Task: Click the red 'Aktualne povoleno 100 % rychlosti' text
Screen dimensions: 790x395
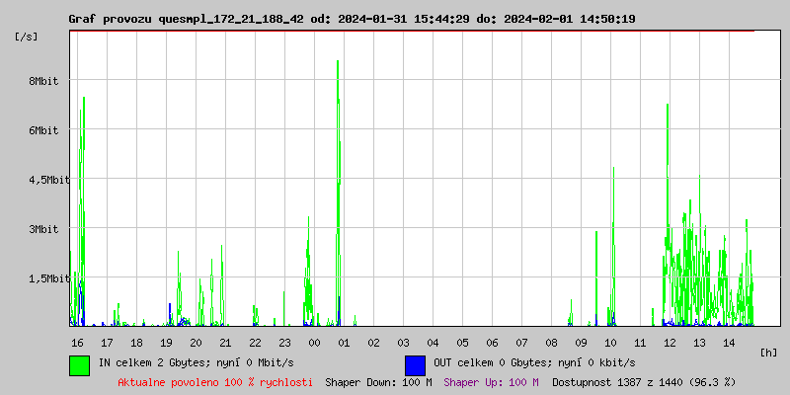Action: 215,381
